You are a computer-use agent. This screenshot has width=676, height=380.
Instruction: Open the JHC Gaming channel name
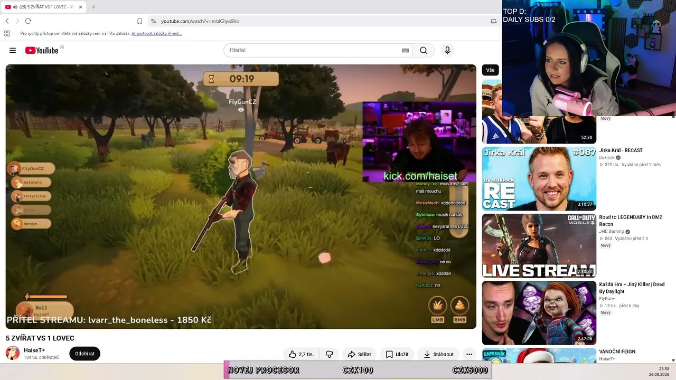coord(611,231)
